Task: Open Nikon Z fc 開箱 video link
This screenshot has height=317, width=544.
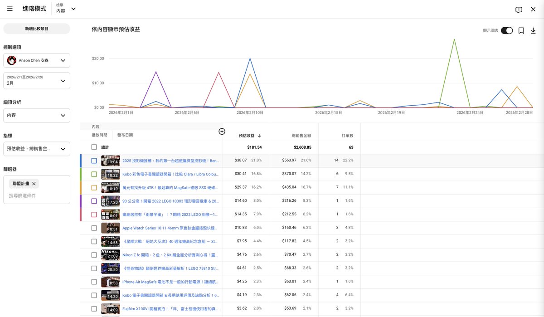Action: pos(170,255)
